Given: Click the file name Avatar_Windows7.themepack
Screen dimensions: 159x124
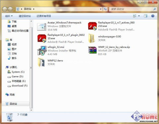Looking at the screenshot, I should pyautogui.click(x=64, y=22).
